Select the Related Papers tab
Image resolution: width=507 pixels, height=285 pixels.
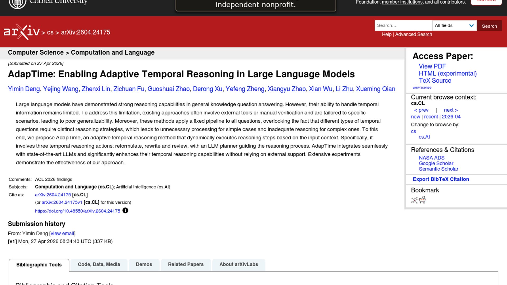[x=186, y=264]
